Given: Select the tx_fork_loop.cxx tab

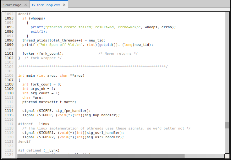Looking at the screenshot, I should 46,5.
